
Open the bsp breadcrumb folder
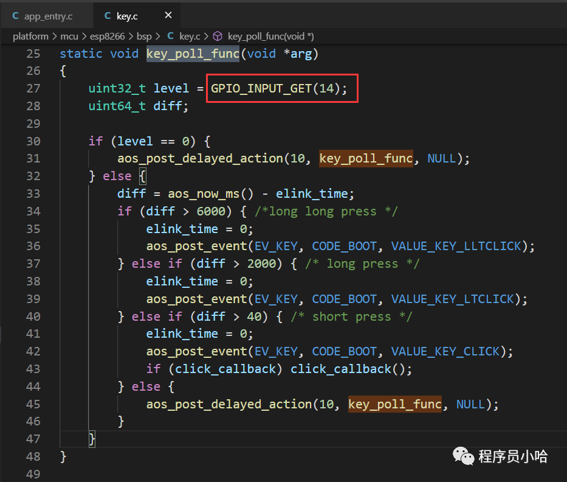click(144, 37)
